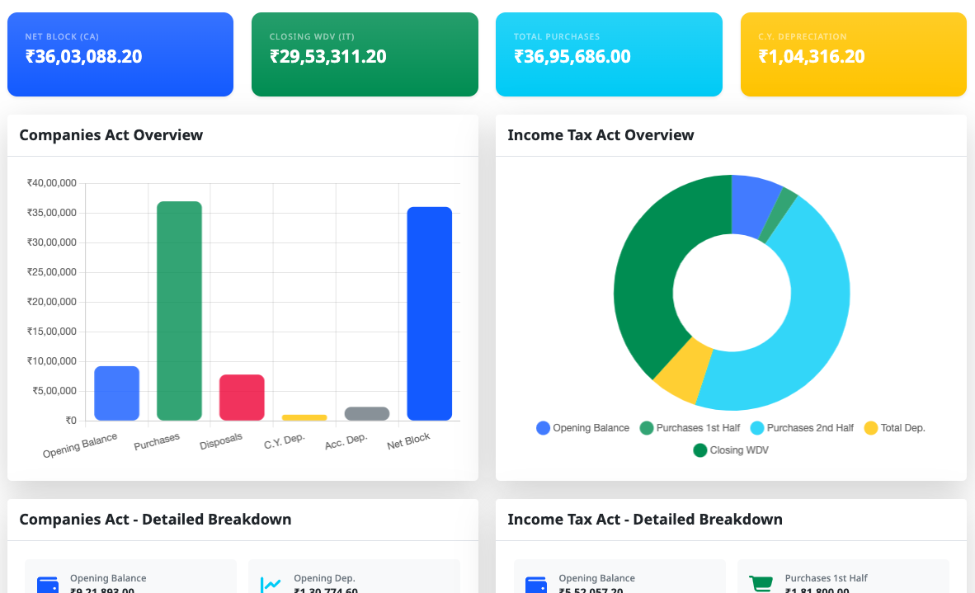Click the red Disposals bar
Image resolution: width=975 pixels, height=593 pixels.
pyautogui.click(x=242, y=398)
